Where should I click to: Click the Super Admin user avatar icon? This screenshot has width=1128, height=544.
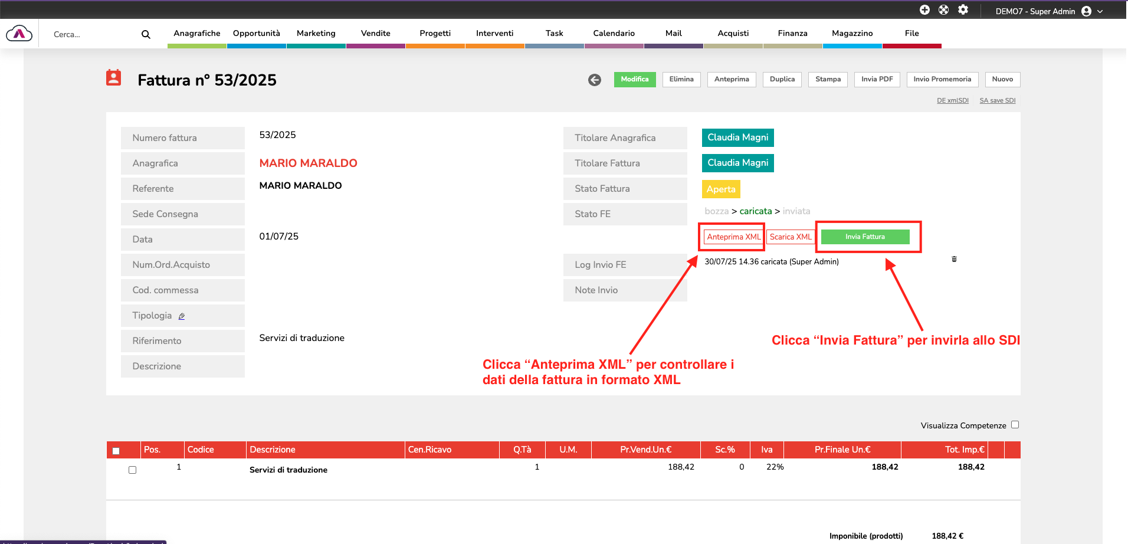(x=1086, y=11)
